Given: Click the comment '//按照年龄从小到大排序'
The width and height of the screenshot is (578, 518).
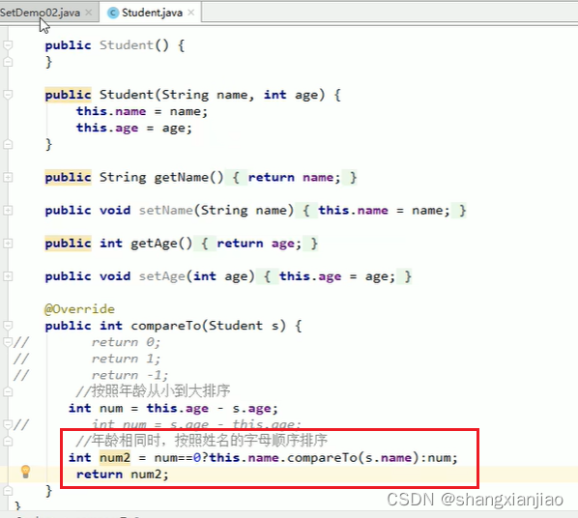Looking at the screenshot, I should click(153, 390).
